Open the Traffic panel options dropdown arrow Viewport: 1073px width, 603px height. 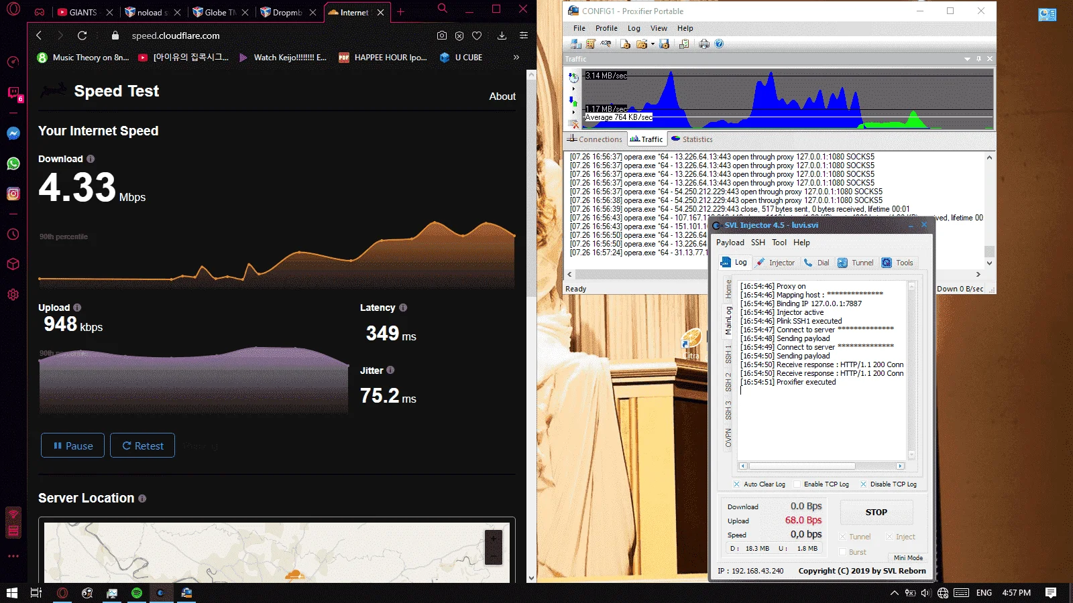click(x=967, y=59)
